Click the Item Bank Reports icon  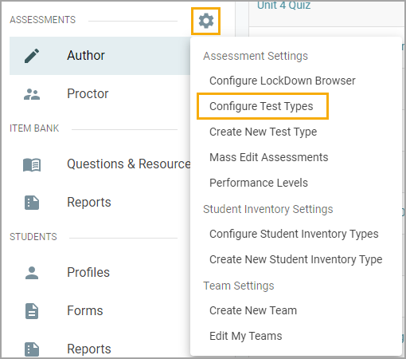point(32,203)
